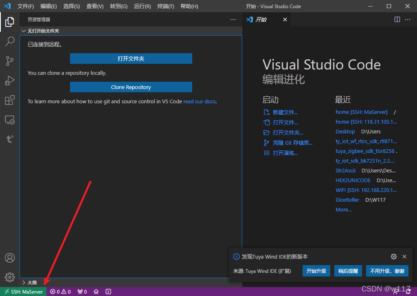This screenshot has height=296, width=417.
Task: Open the Tuya Wind IDE sidebar icon
Action: pyautogui.click(x=10, y=139)
